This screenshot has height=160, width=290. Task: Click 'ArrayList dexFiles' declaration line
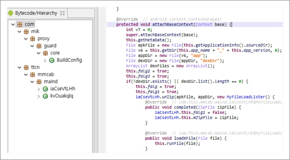(170, 66)
